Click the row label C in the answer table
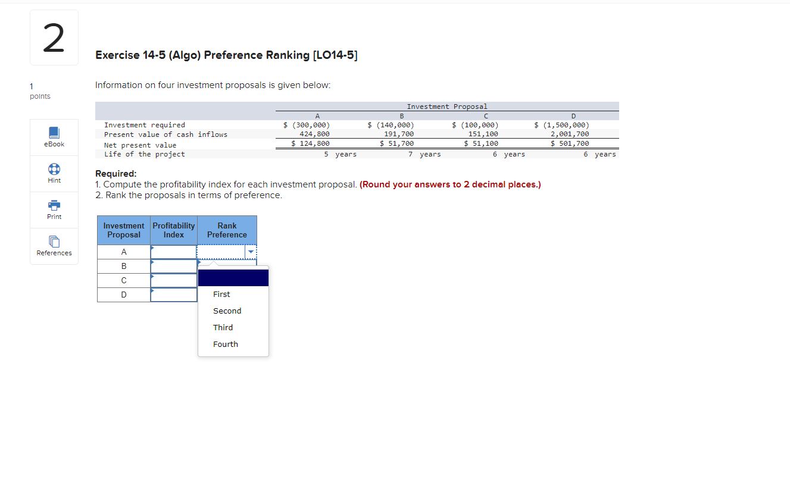This screenshot has height=501, width=790. [x=124, y=280]
